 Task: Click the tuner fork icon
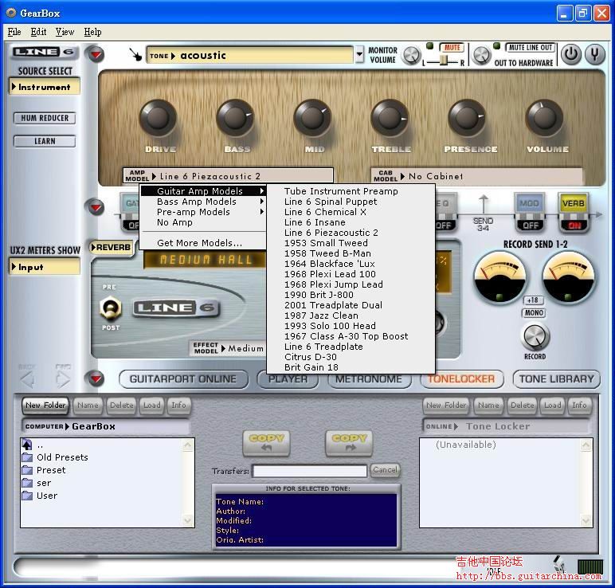tap(594, 55)
